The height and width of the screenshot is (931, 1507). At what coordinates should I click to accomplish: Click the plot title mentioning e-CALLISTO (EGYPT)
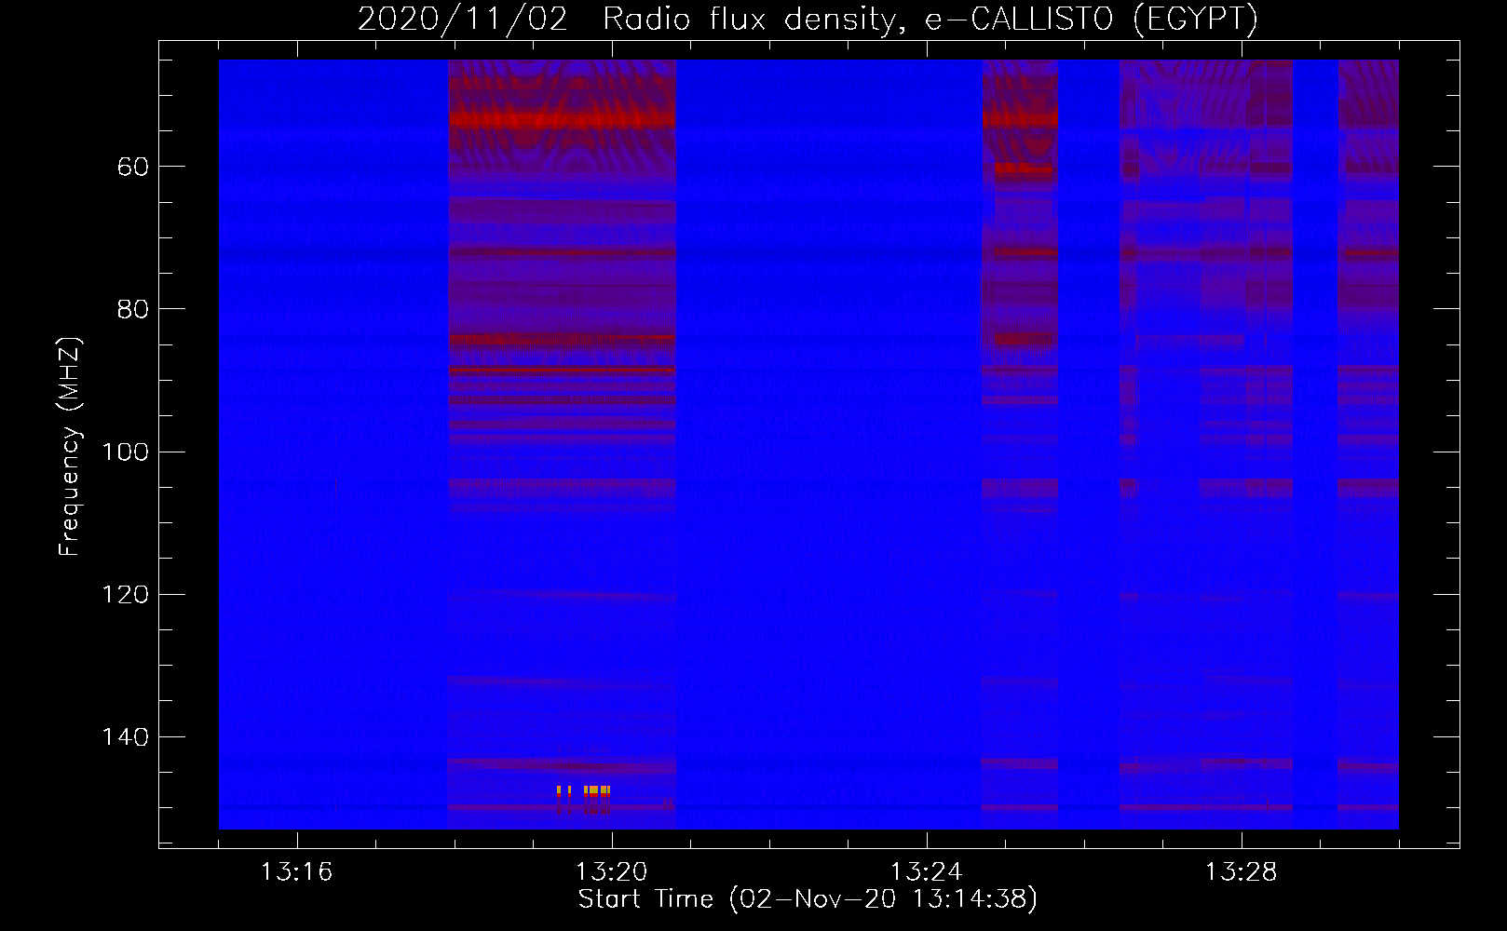point(808,19)
